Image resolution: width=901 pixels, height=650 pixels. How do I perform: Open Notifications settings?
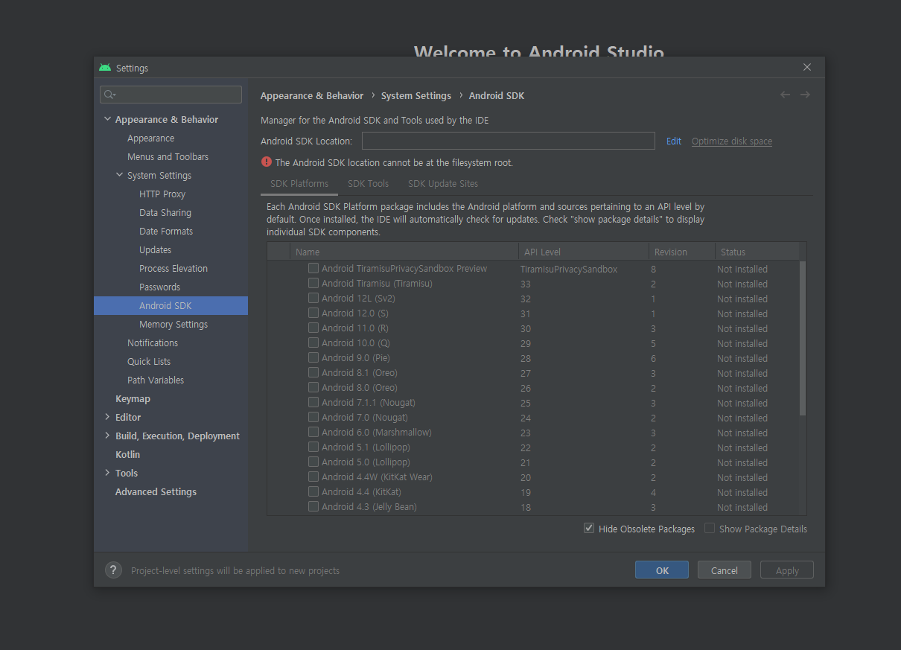tap(153, 342)
